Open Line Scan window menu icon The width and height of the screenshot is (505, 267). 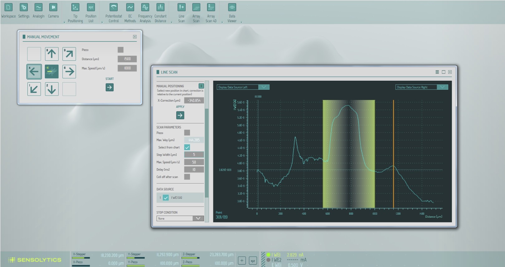tap(437, 72)
